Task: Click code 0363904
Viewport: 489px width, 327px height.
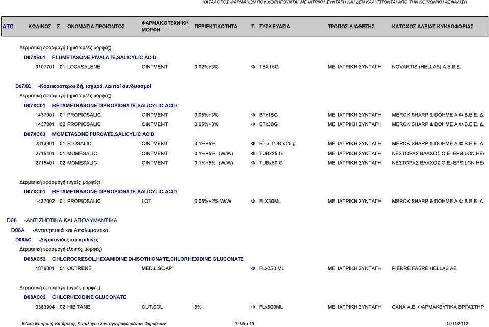Action: click(x=45, y=307)
